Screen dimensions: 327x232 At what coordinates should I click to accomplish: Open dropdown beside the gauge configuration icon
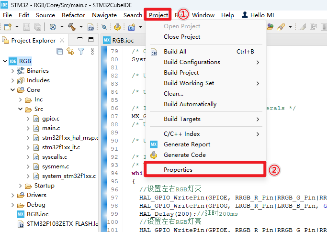point(62,27)
